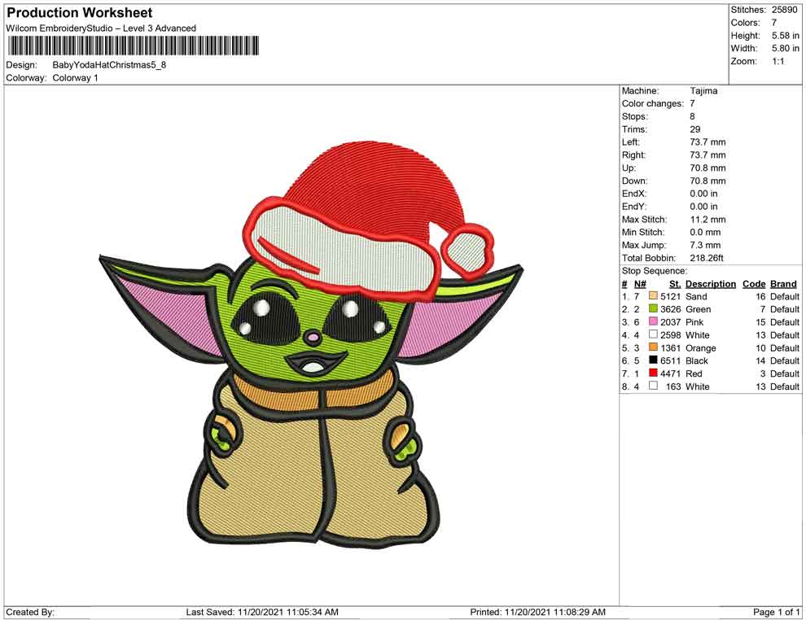
Task: Click the Orange color swatch in stop sequence
Action: [653, 347]
